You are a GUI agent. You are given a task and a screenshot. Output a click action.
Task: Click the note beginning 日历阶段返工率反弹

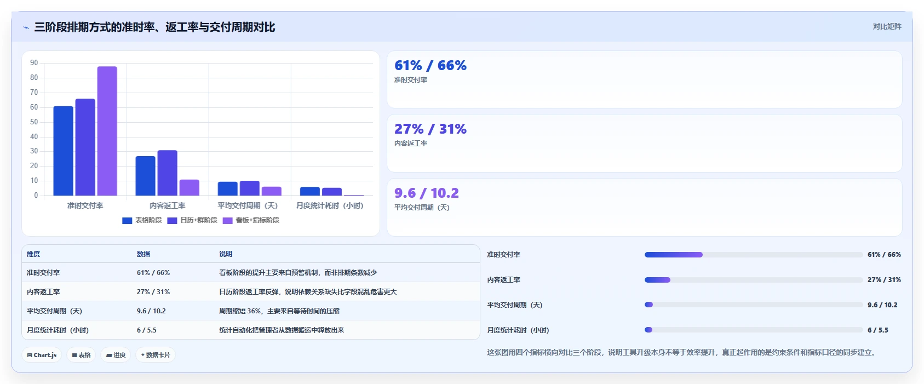(308, 292)
